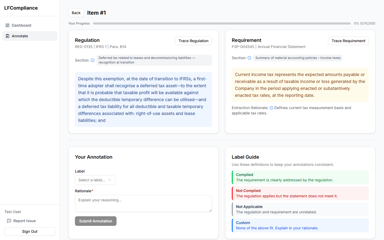Screen dimensions: 384x240
Task: Switch to Dashboard in the sidebar
Action: pyautogui.click(x=21, y=25)
